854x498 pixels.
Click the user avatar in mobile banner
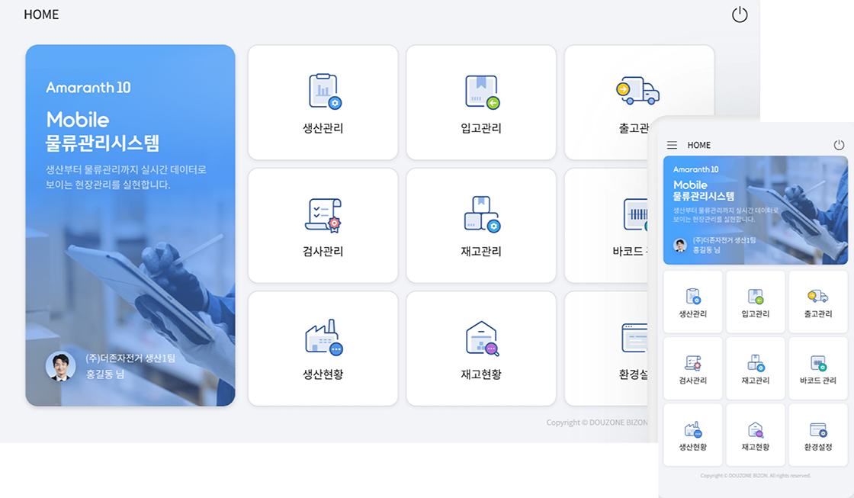(x=679, y=245)
